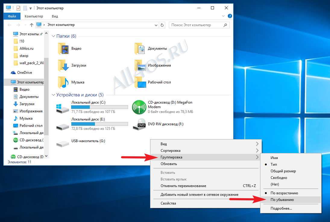330x222 pixels.
Task: Open the Видео folder icon
Action: [63, 48]
